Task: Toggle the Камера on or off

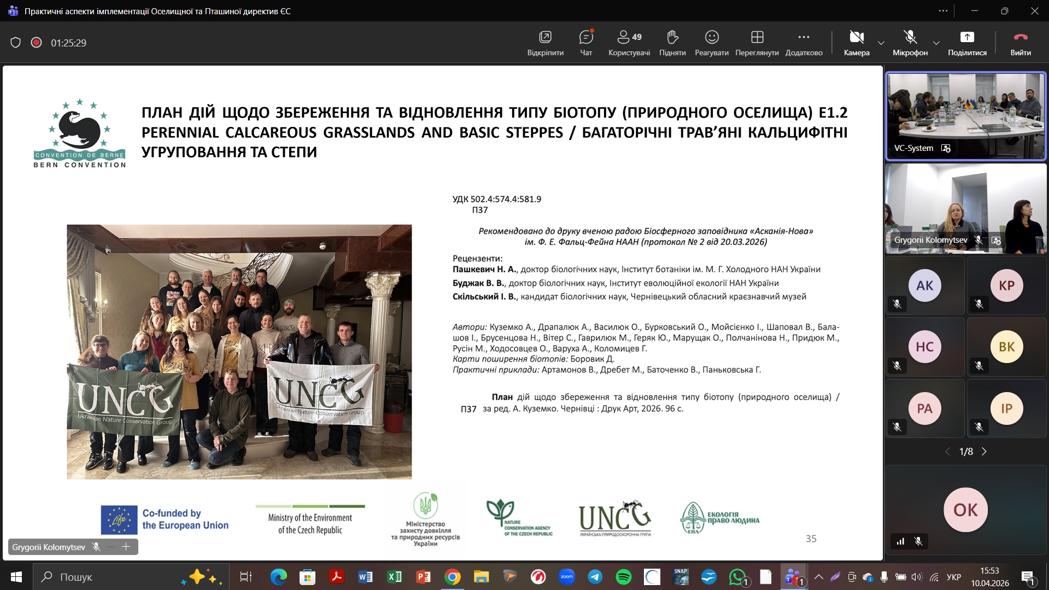Action: tap(856, 43)
